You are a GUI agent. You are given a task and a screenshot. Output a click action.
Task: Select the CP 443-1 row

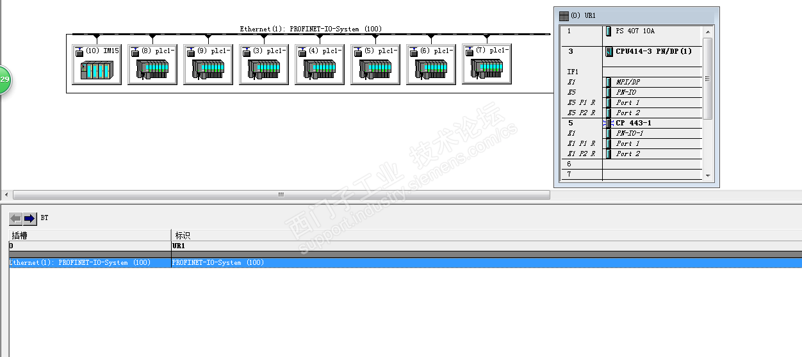click(x=632, y=123)
